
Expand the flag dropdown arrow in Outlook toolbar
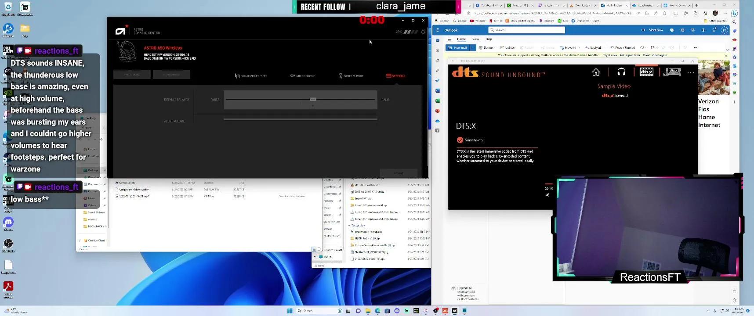point(658,47)
